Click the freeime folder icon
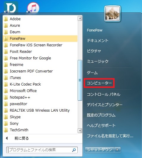Screen dimensions: 142x158 6,65
